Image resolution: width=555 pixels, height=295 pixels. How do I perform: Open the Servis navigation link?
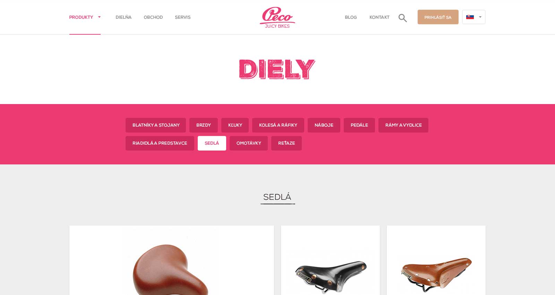[x=182, y=17]
